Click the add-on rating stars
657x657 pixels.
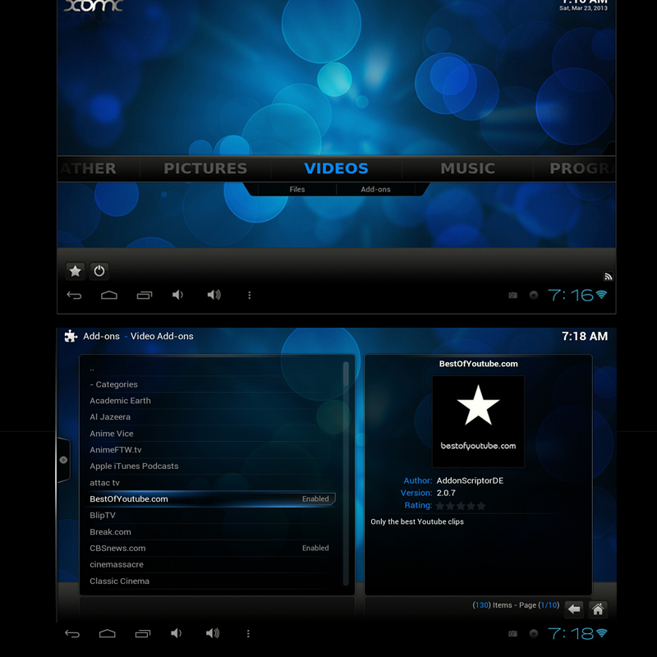[461, 506]
